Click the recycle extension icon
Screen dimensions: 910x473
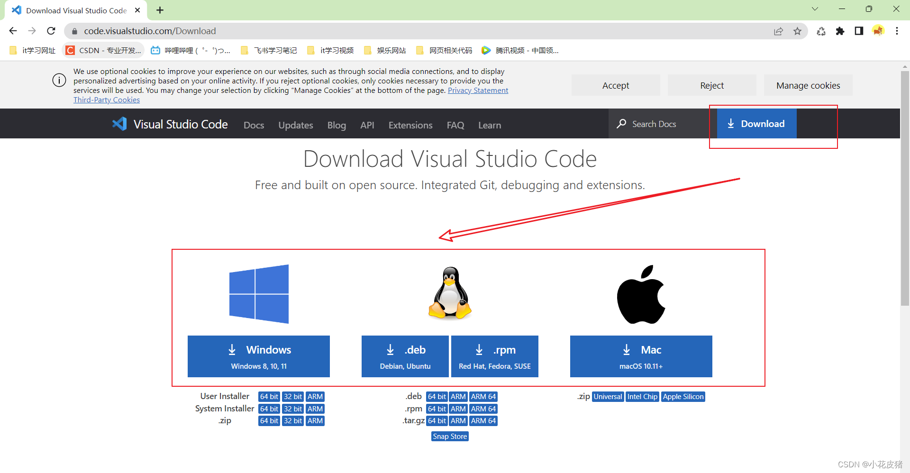(x=821, y=31)
